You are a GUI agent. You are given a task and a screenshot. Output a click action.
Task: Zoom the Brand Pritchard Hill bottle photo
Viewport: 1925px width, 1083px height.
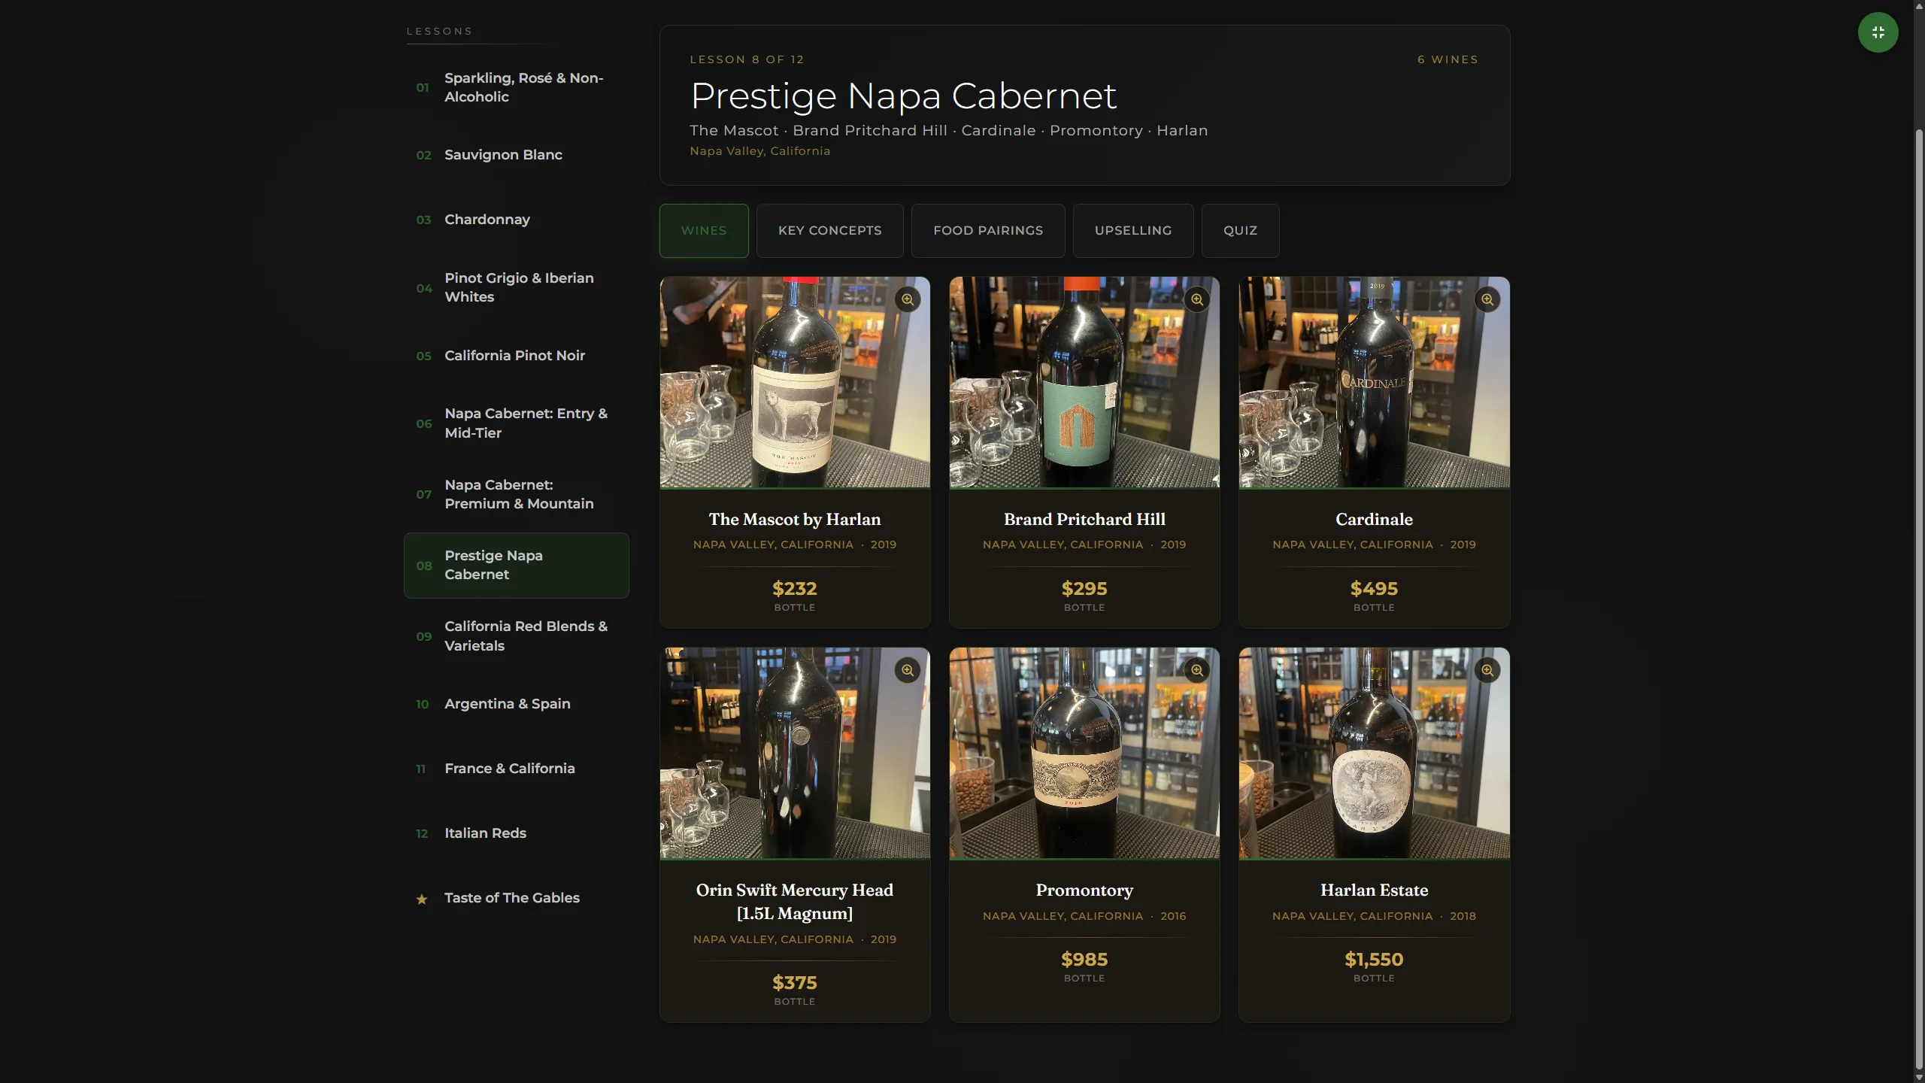point(1197,299)
